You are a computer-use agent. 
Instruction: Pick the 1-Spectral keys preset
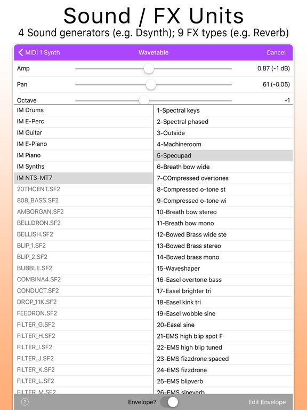point(223,111)
